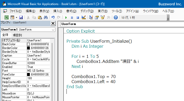Screen dimensions: 184x101
Task: Click the Redo arrow icon
Action: pos(59,17)
